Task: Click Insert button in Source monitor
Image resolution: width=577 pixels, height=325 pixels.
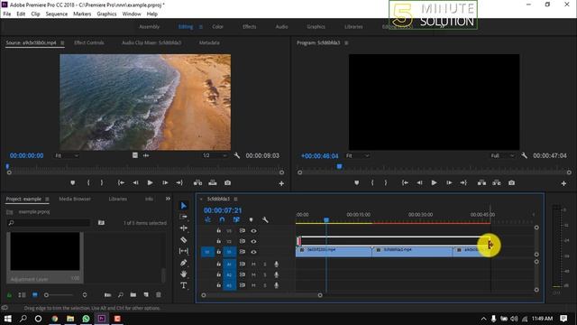Action: (x=197, y=182)
